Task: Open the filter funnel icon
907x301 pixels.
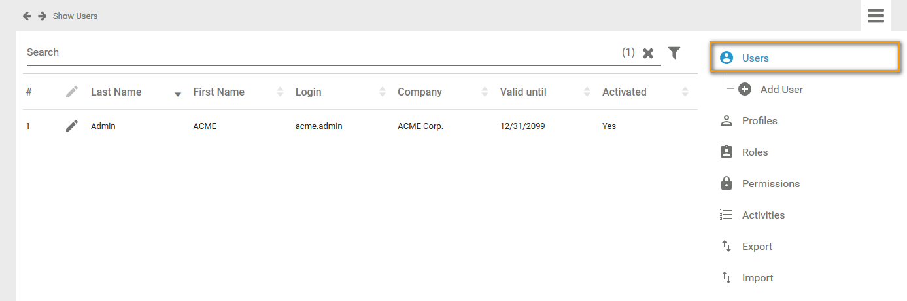Action: coord(674,53)
